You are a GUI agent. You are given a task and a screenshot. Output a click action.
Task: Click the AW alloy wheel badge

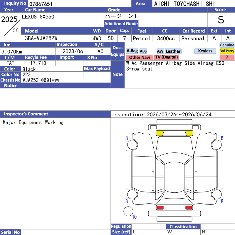tap(160, 51)
